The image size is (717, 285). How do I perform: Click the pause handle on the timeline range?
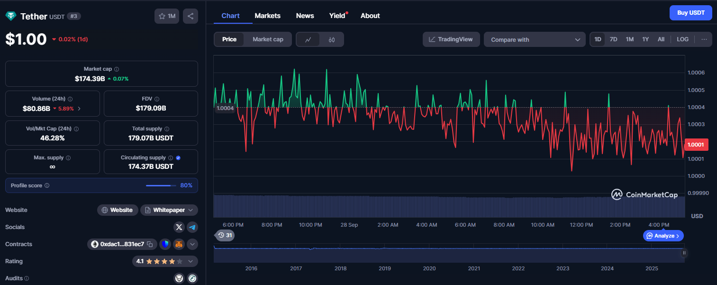[684, 253]
